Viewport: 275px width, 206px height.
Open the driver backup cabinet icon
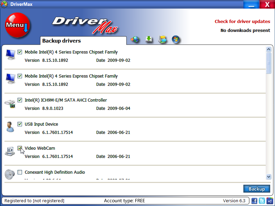(163, 39)
